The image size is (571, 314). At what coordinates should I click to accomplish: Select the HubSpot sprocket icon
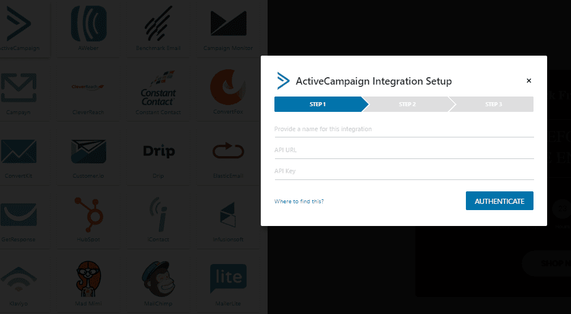89,215
